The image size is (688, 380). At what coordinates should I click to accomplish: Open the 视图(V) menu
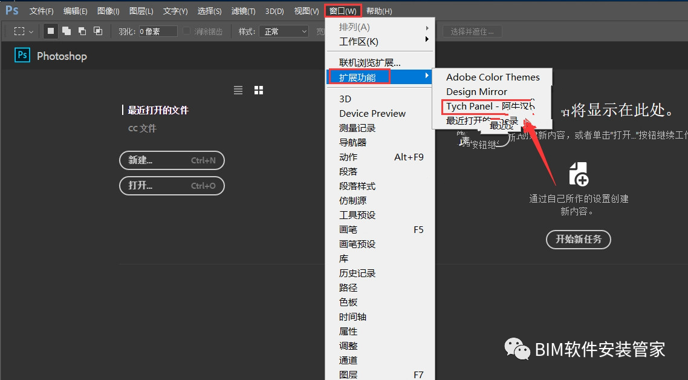307,11
